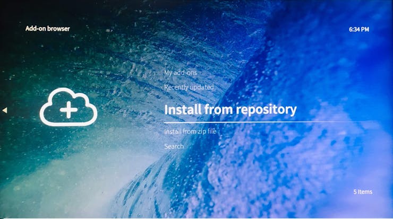The width and height of the screenshot is (393, 219).
Task: Click the 6:34 PM clock
Action: [x=359, y=29]
